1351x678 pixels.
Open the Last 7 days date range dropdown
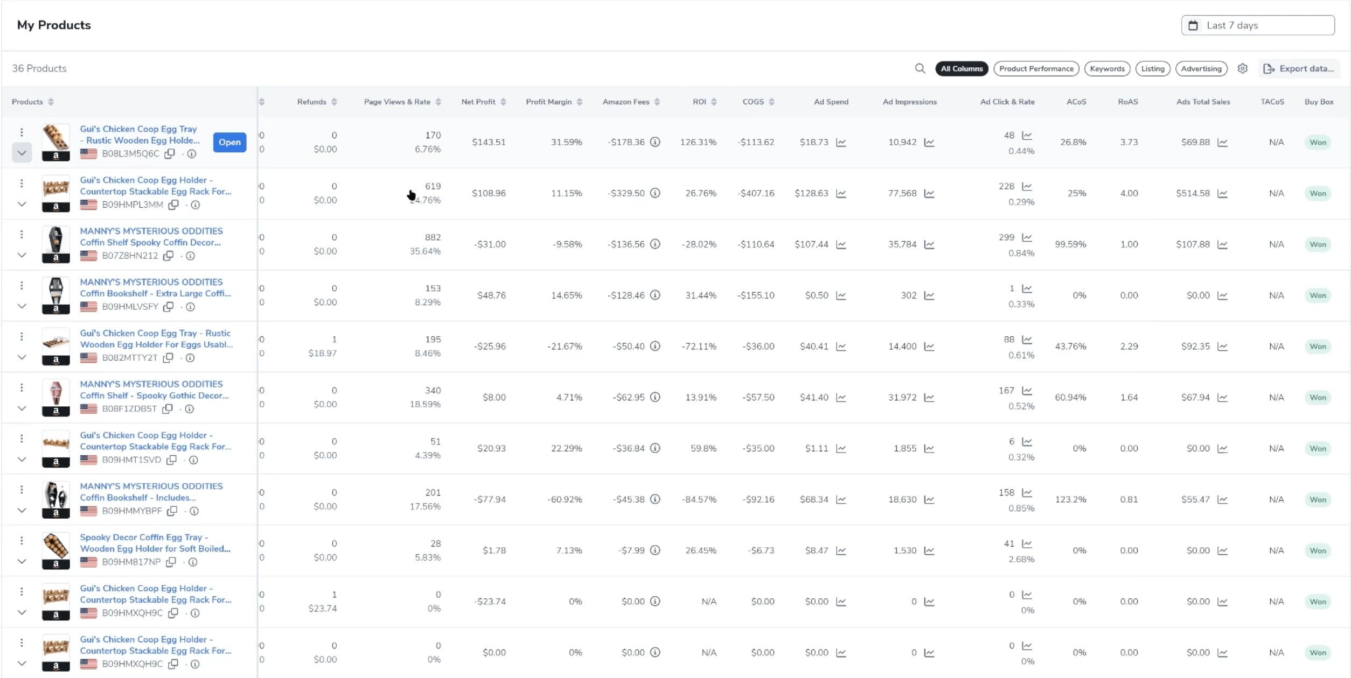click(1258, 25)
